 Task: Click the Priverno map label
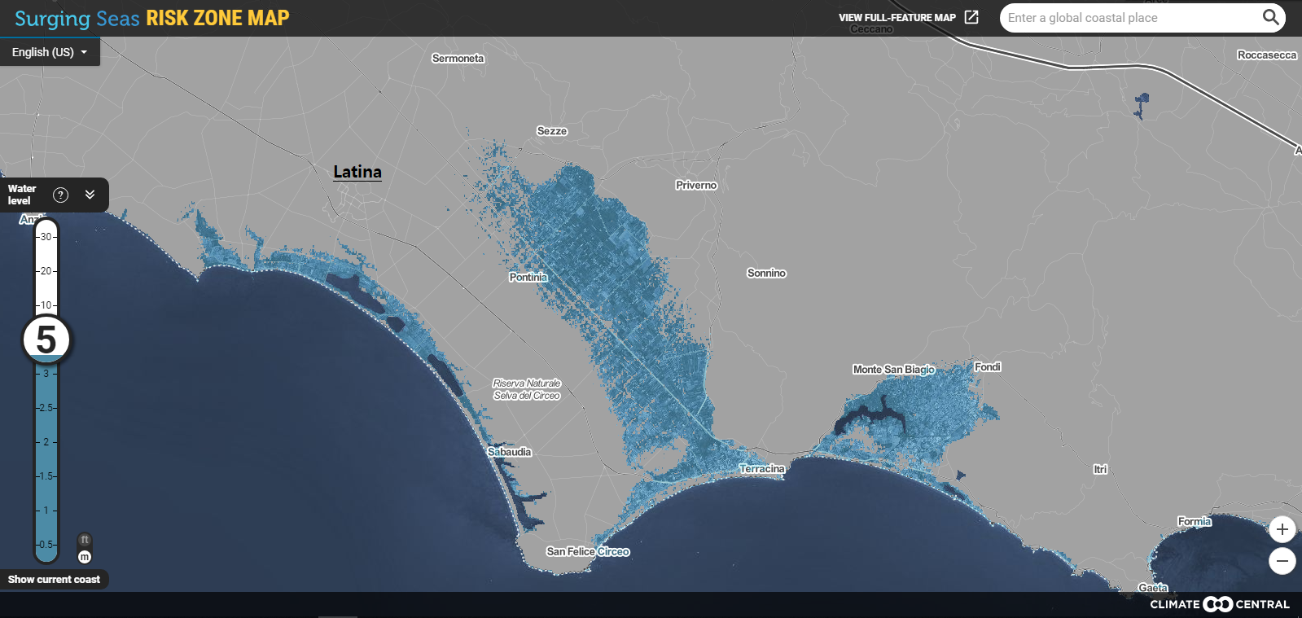coord(696,186)
